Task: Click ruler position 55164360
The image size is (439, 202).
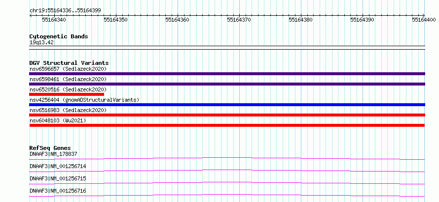Action: 177,20
